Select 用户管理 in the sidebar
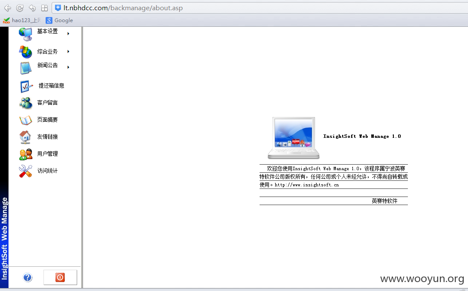This screenshot has height=291, width=468. [x=47, y=154]
